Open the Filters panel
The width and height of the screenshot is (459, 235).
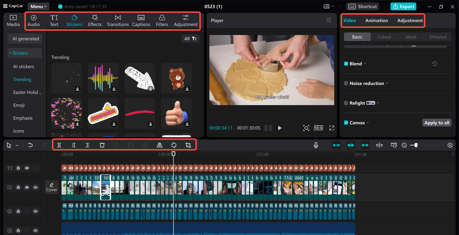(x=162, y=21)
